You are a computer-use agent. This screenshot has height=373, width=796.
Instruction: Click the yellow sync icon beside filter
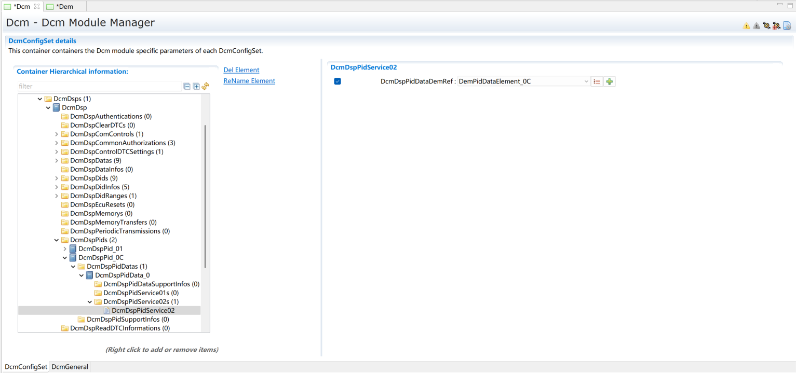(x=205, y=87)
